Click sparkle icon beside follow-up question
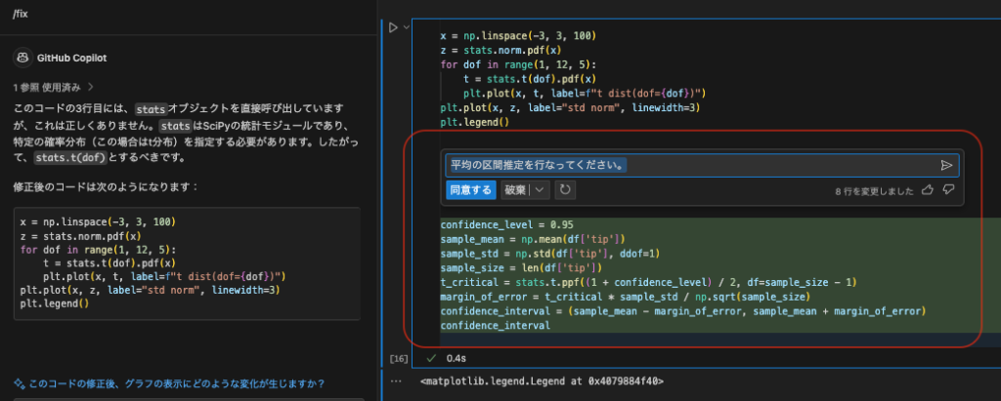This screenshot has height=401, width=1001. coord(20,383)
